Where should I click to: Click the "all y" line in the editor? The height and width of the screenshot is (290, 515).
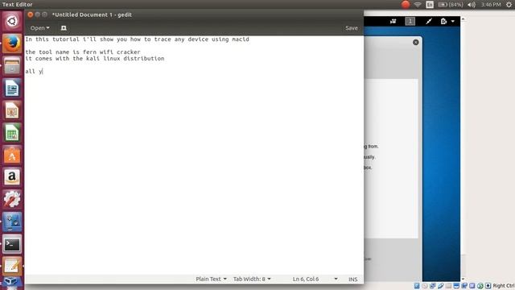(x=34, y=72)
